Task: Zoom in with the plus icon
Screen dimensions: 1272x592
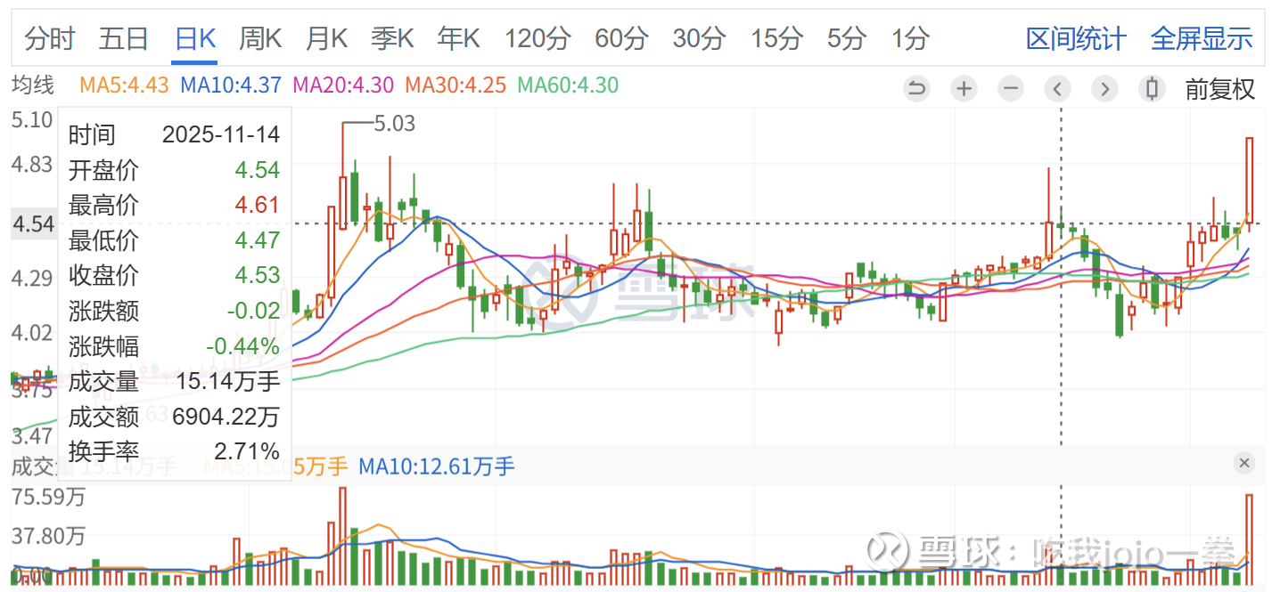Action: click(964, 88)
